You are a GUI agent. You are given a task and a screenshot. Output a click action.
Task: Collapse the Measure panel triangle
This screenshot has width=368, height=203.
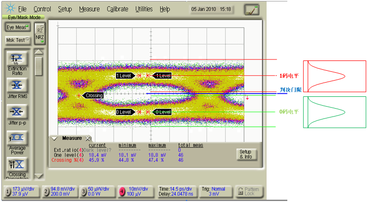click(x=54, y=139)
